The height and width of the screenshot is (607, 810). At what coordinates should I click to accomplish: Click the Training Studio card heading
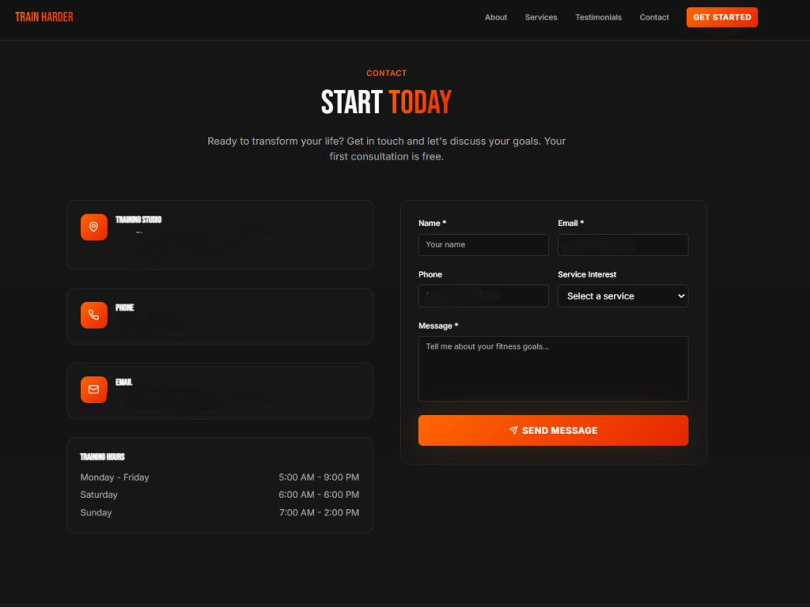point(139,220)
